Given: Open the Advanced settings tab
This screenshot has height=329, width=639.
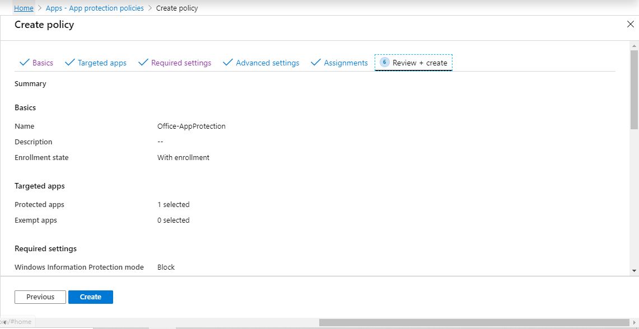Looking at the screenshot, I should click(268, 63).
